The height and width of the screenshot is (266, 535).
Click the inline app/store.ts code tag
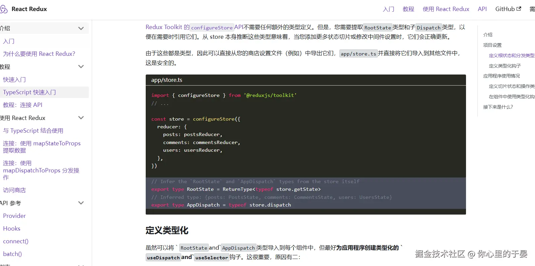[x=358, y=54]
